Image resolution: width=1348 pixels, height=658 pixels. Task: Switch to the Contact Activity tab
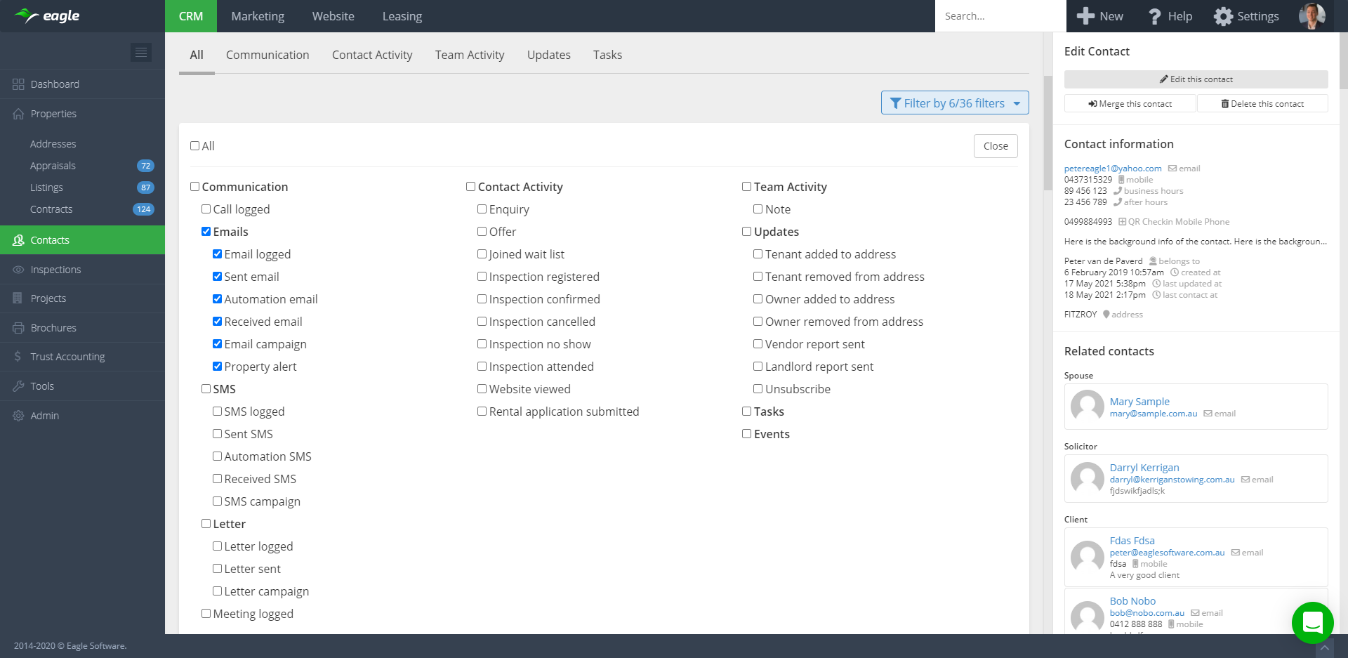371,55
